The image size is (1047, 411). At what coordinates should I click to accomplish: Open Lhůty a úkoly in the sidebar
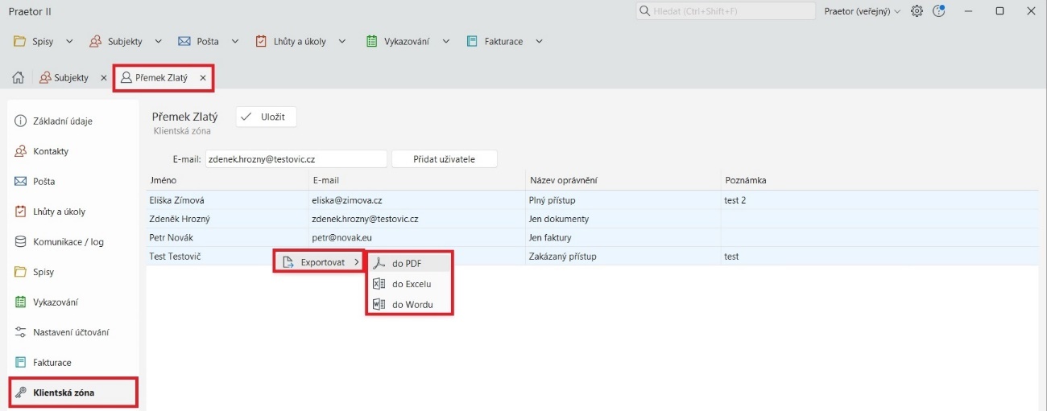click(72, 212)
